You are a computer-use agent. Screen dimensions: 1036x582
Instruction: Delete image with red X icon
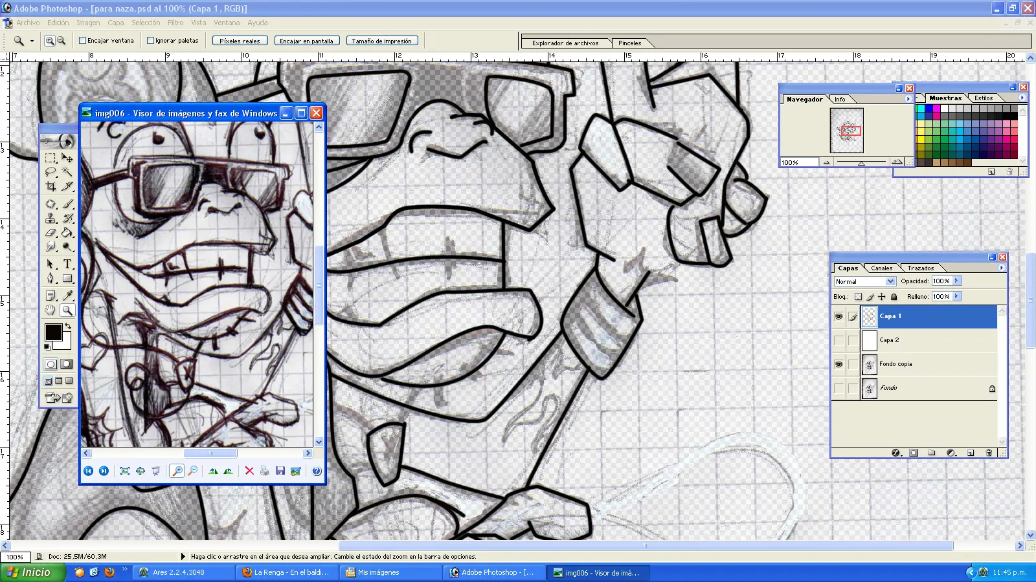tap(249, 471)
